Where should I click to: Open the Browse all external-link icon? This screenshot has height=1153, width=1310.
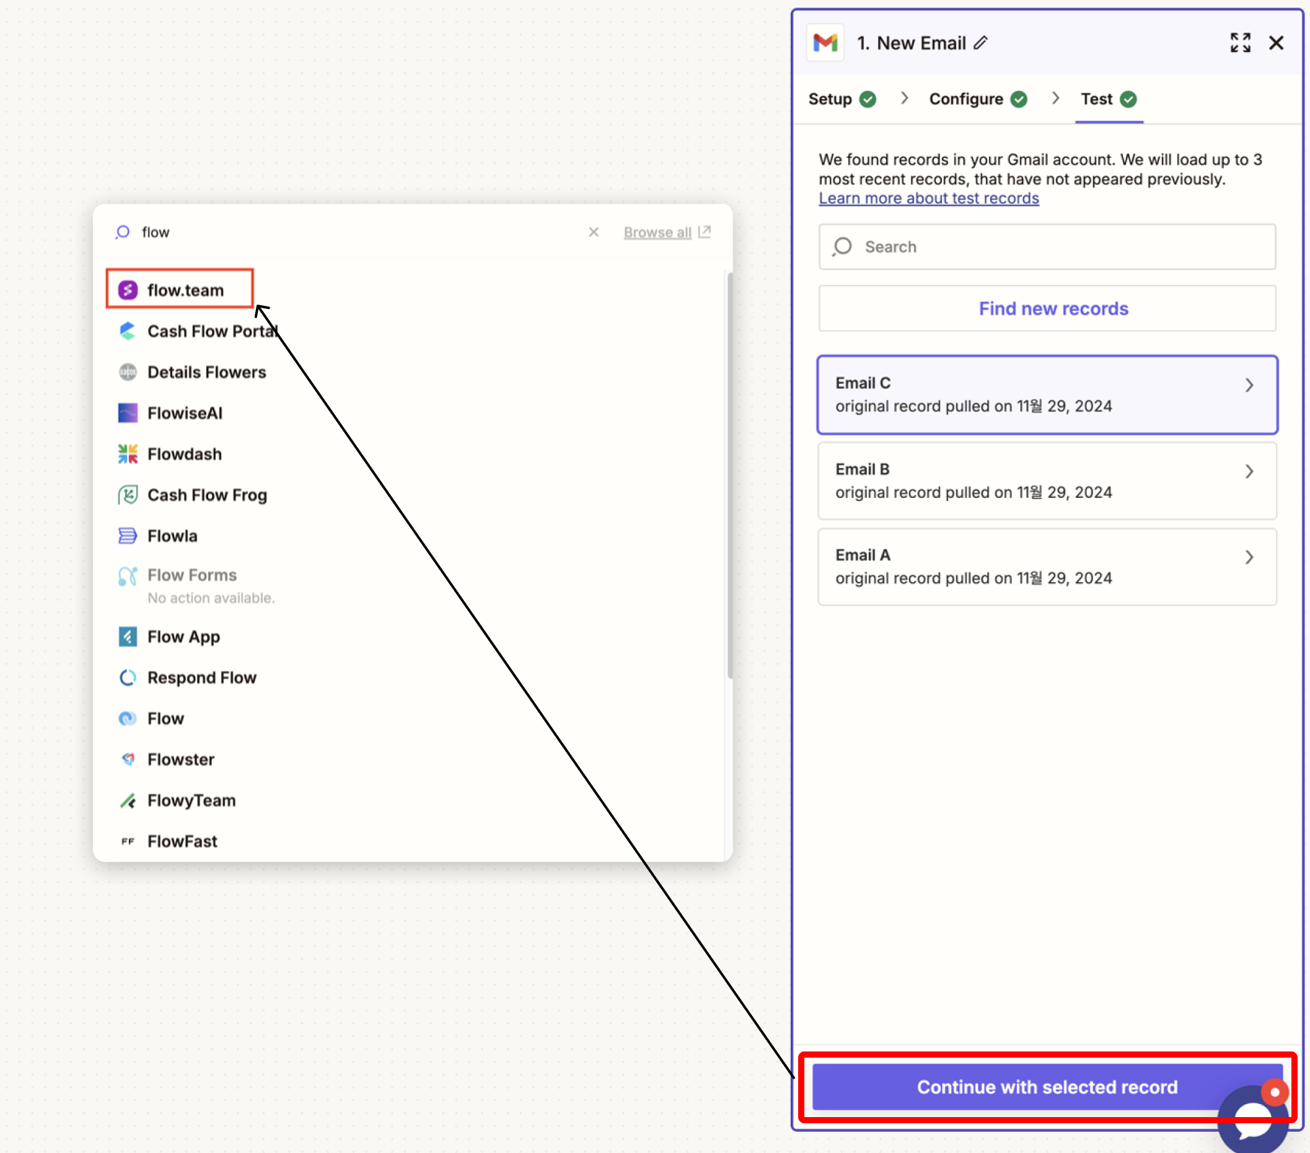tap(705, 232)
